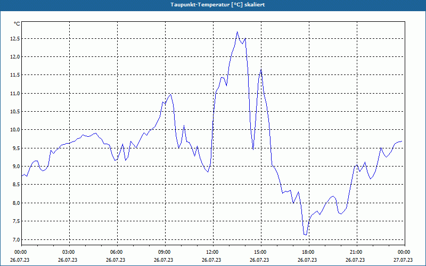Click the 18:00 time label on x-axis
Image resolution: width=426 pixels, height=266 pixels.
[x=309, y=252]
